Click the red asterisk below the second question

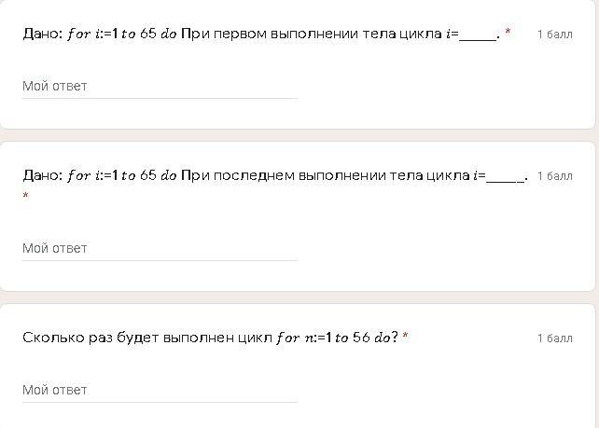(26, 197)
